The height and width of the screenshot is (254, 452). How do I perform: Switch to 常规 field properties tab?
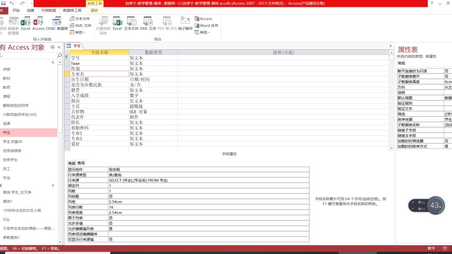[71, 163]
